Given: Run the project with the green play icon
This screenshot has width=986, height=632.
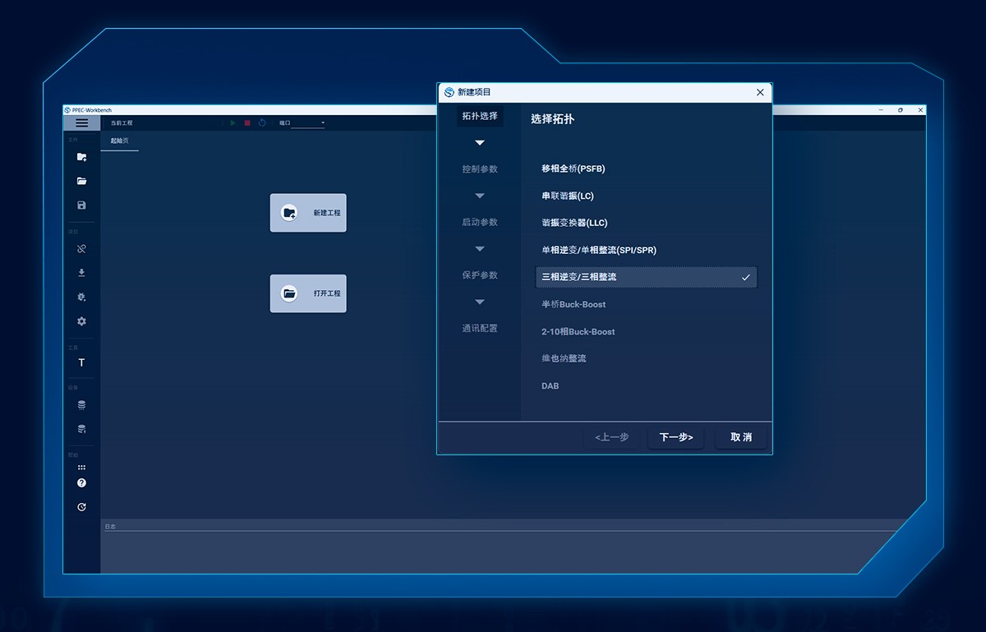Looking at the screenshot, I should click(x=233, y=122).
